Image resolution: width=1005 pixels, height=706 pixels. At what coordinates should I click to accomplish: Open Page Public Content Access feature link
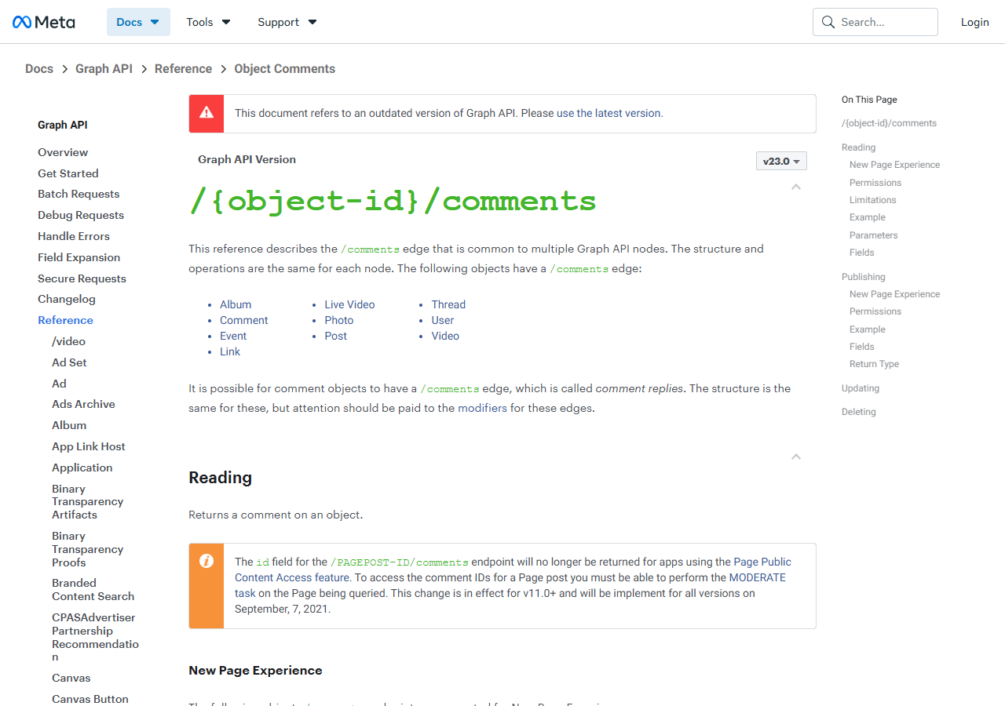point(513,570)
